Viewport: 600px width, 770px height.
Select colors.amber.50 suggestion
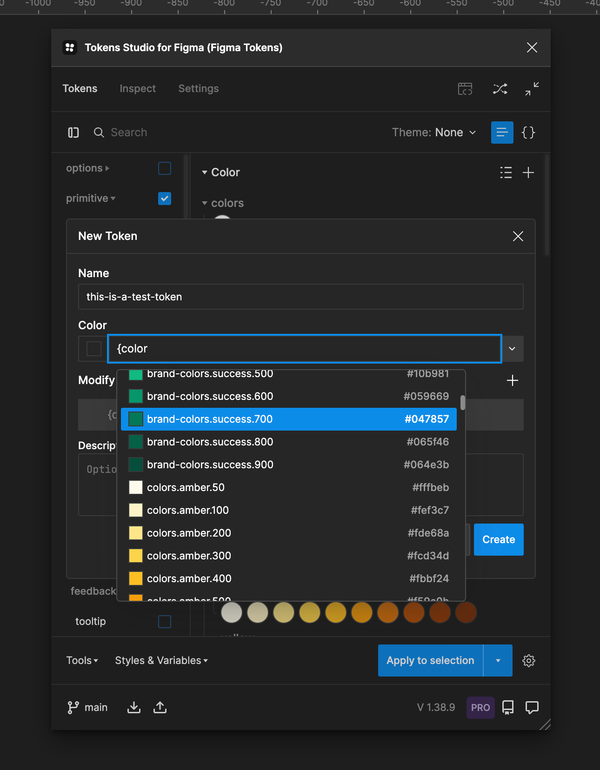289,487
